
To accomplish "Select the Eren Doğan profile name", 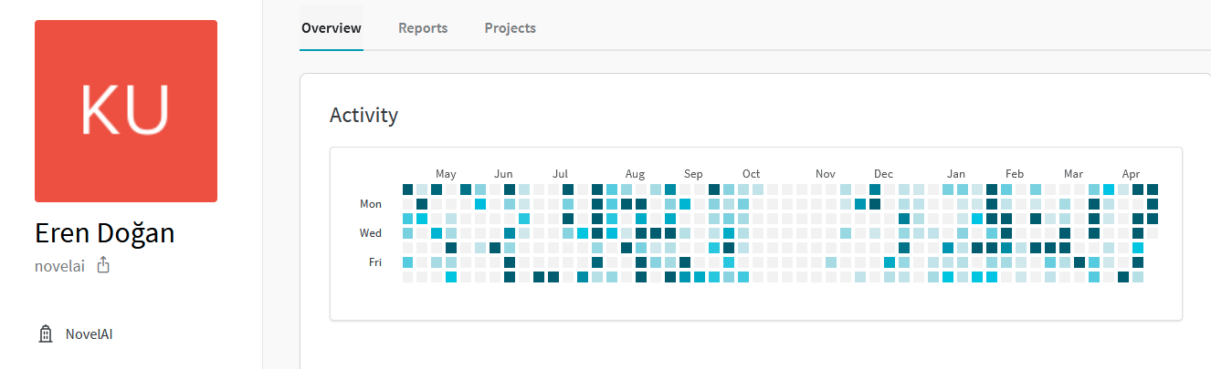I will (x=104, y=233).
